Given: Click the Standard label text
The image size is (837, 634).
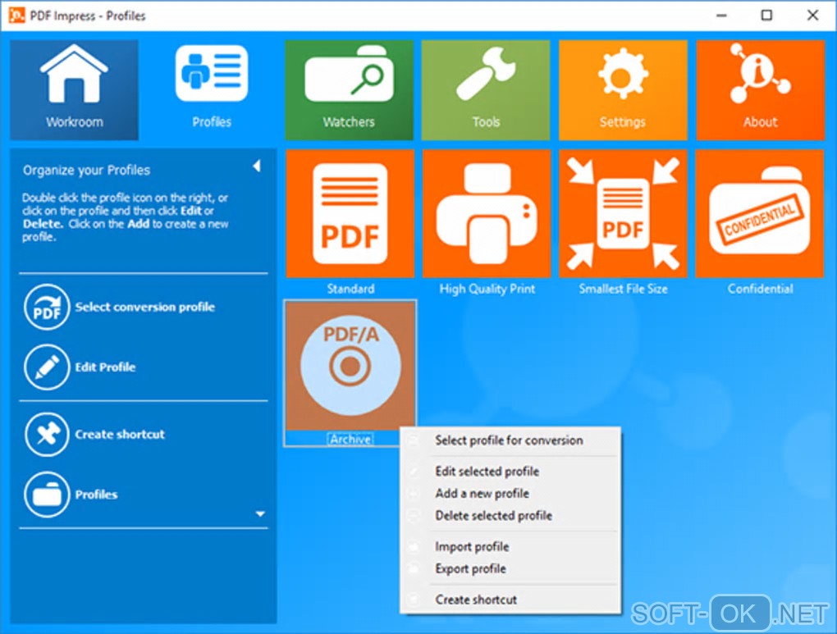Looking at the screenshot, I should pyautogui.click(x=350, y=289).
